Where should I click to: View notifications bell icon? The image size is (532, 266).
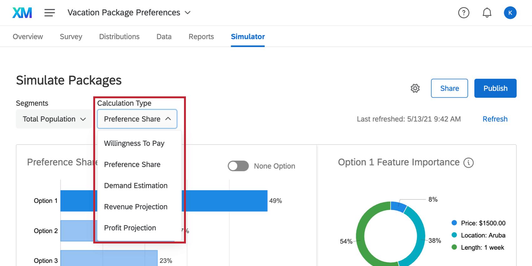(487, 13)
